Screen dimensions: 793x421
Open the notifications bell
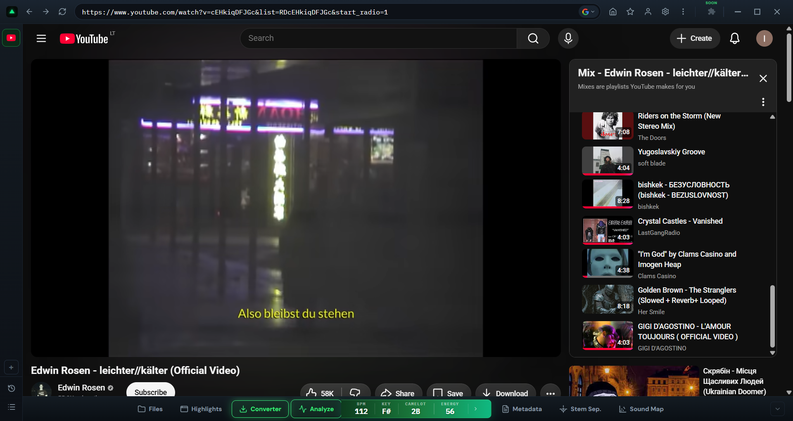coord(735,38)
